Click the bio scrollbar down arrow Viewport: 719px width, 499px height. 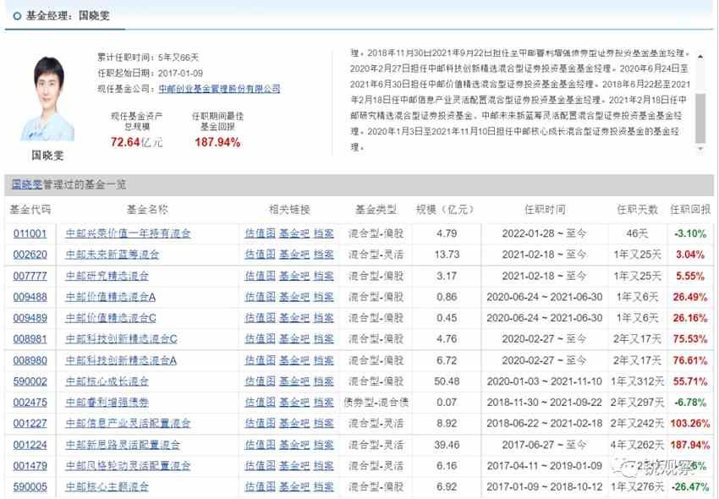click(700, 149)
